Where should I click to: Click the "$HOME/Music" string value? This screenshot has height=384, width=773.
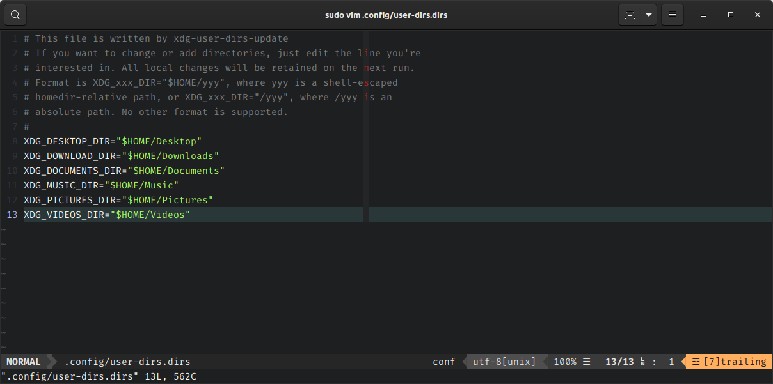[x=141, y=185]
